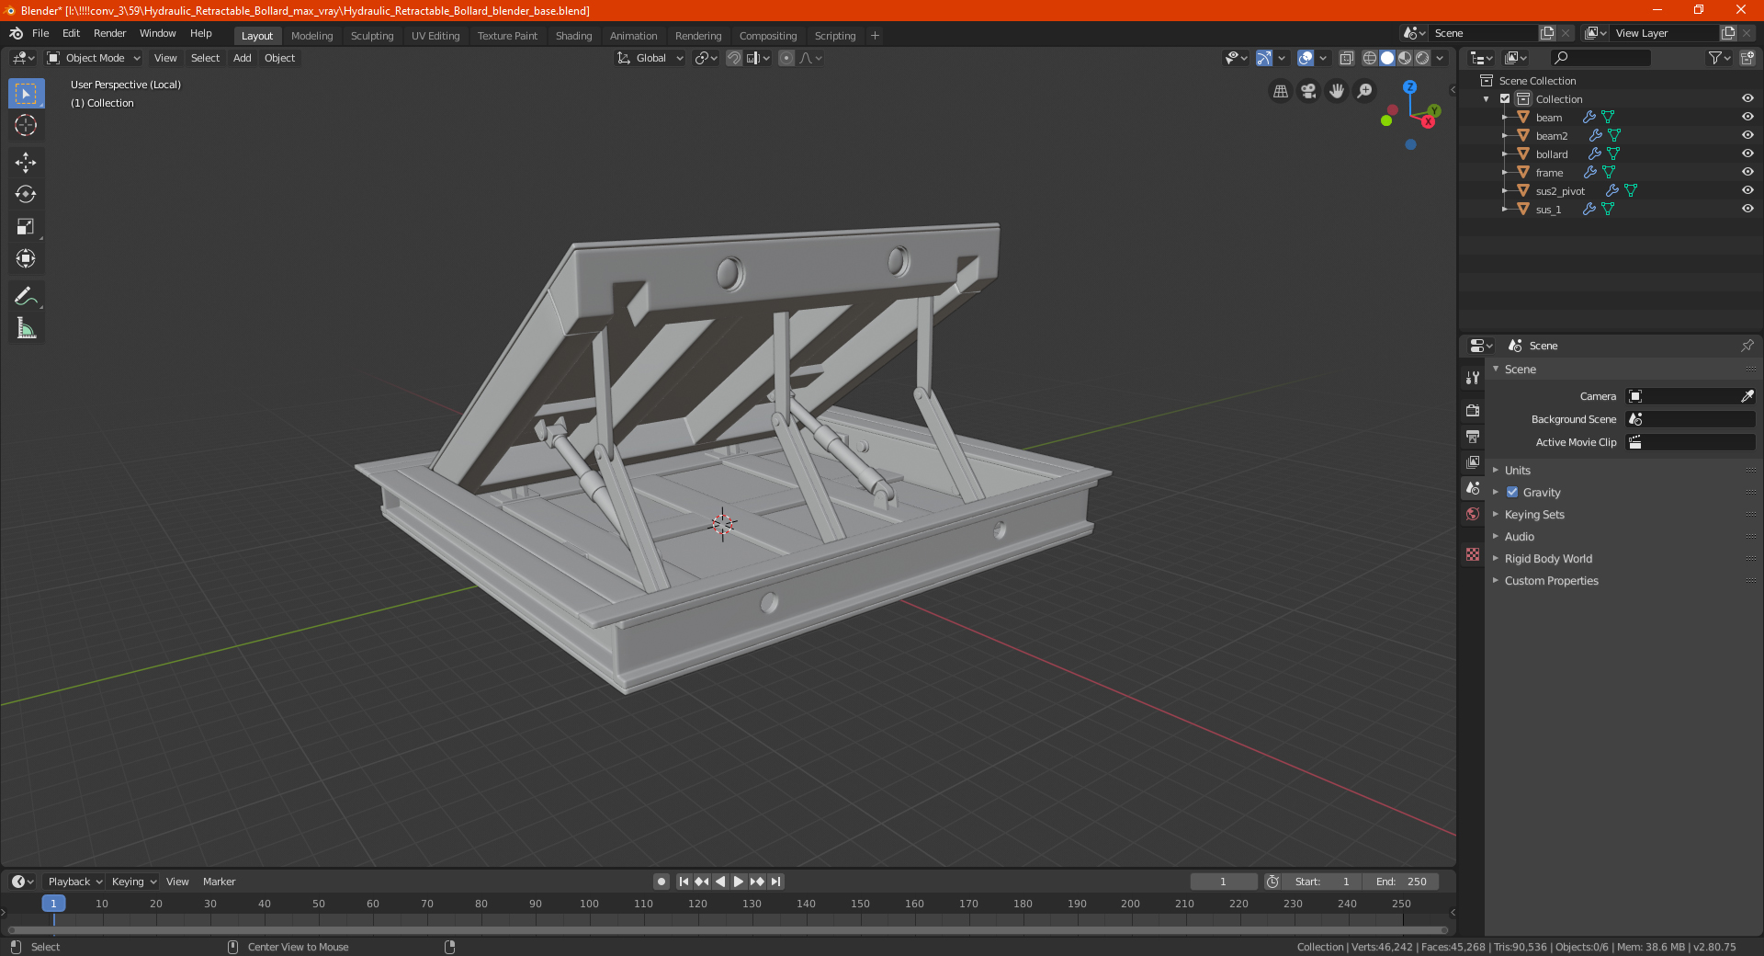
Task: Disable the Gravity checkbox
Action: point(1512,492)
